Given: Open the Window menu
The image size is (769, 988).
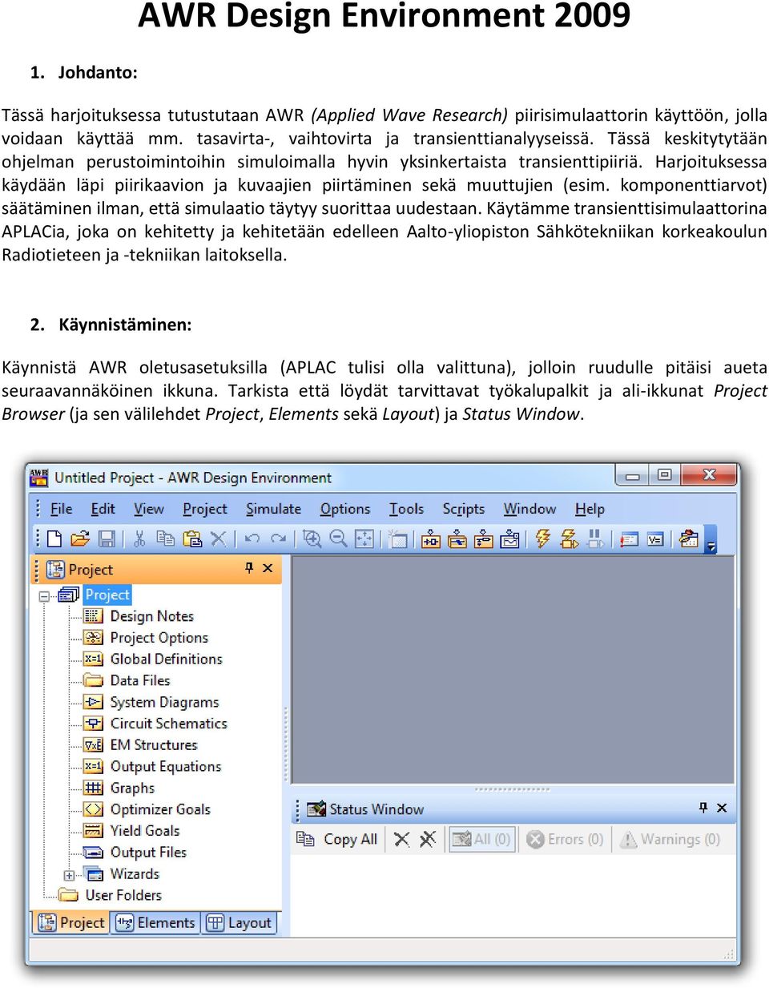Looking at the screenshot, I should (x=529, y=509).
